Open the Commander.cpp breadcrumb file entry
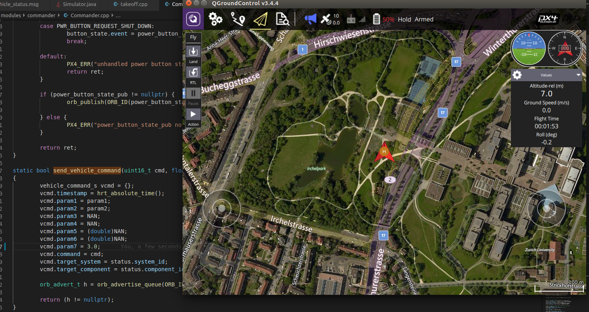 89,15
